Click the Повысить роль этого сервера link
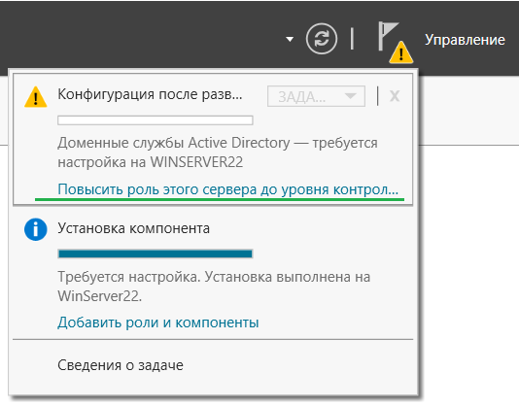 click(228, 189)
